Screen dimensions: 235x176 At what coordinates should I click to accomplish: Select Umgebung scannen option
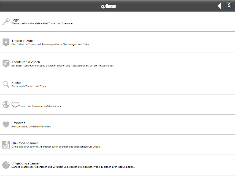(x=117, y=165)
